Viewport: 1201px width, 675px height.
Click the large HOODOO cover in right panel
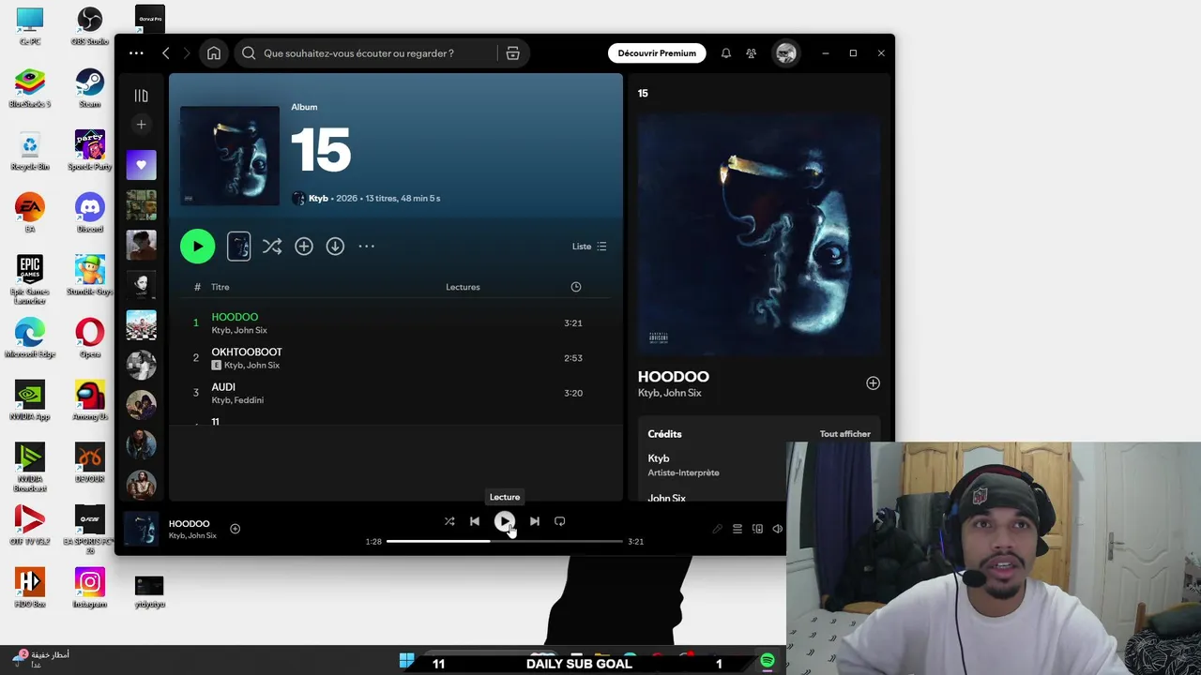759,233
